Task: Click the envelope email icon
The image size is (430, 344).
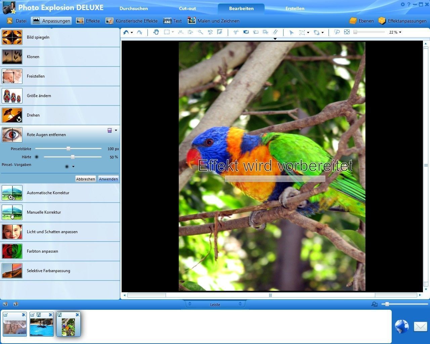Action: (420, 326)
